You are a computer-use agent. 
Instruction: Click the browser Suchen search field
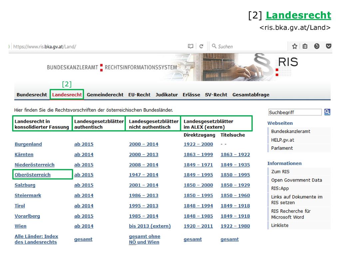click(x=248, y=46)
